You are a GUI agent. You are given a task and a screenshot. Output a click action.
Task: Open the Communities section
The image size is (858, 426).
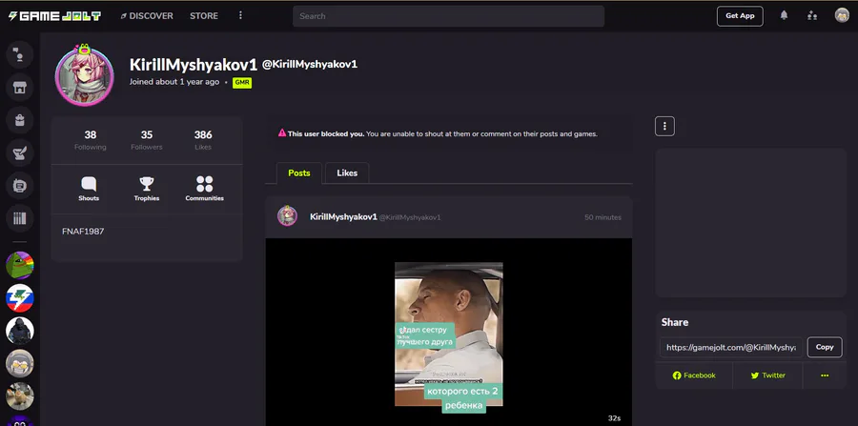(205, 189)
